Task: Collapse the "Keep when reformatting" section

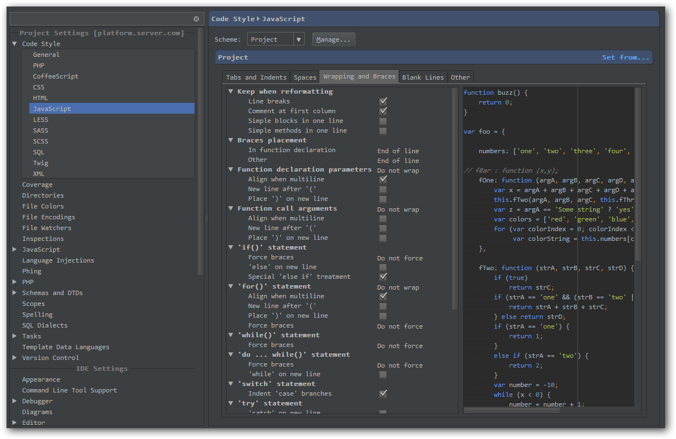Action: tap(230, 91)
